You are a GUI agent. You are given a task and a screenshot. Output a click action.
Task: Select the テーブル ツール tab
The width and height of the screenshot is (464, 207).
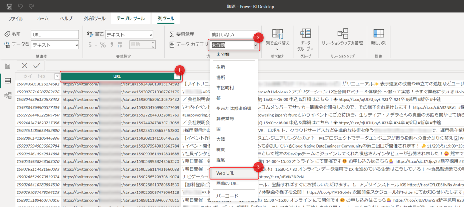click(x=131, y=19)
